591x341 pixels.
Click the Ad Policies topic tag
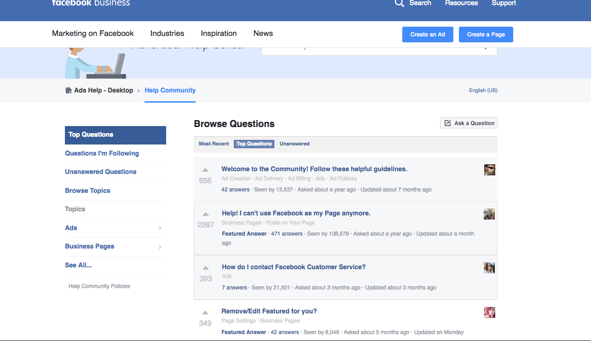[x=343, y=179]
